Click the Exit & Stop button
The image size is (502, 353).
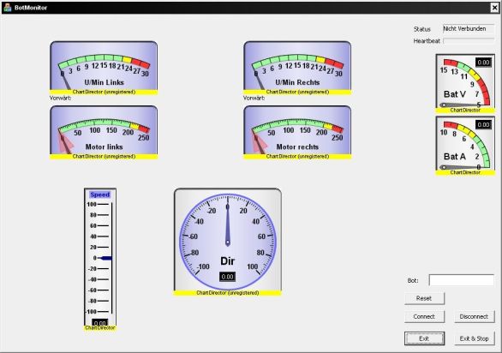474,338
